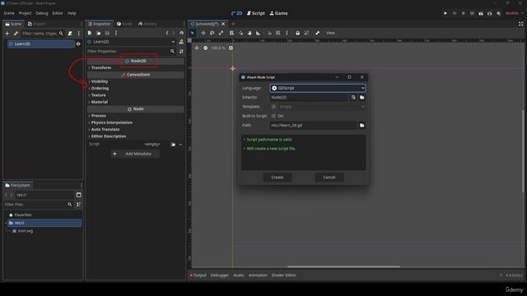Open the Scene menu
Screen dimensions: 527x296
[9, 13]
